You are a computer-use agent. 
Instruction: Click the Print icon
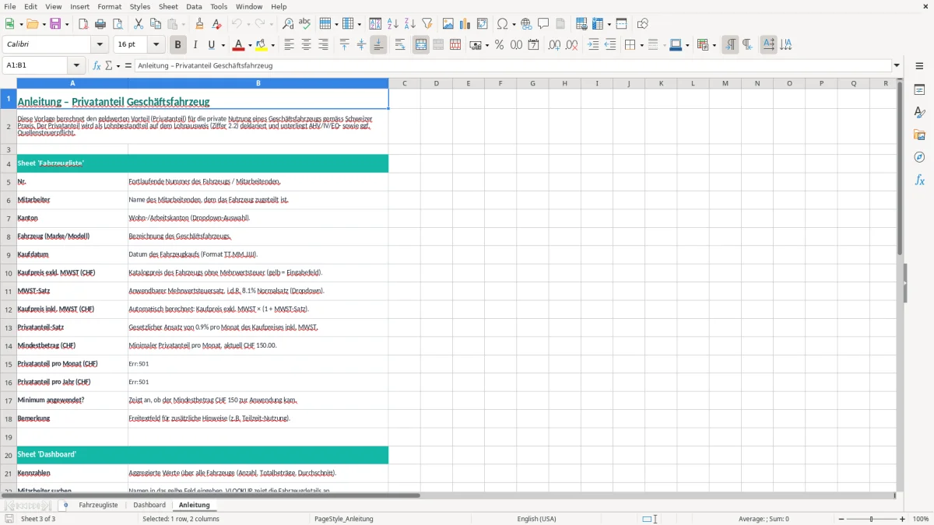pos(100,24)
